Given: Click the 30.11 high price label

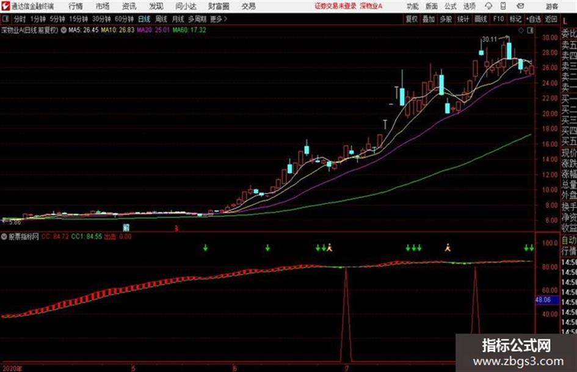Looking at the screenshot, I should coord(490,39).
